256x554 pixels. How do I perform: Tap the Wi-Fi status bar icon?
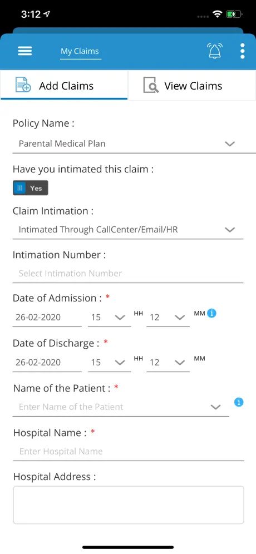coord(216,14)
